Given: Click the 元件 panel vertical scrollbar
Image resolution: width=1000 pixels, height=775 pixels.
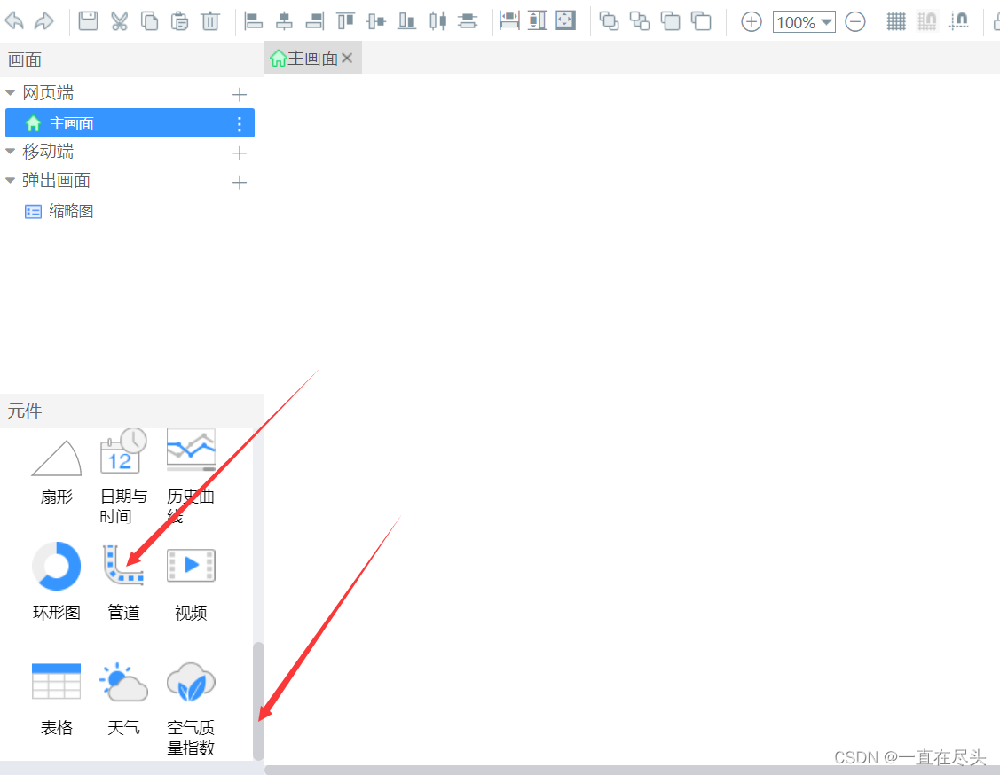Looking at the screenshot, I should (258, 701).
